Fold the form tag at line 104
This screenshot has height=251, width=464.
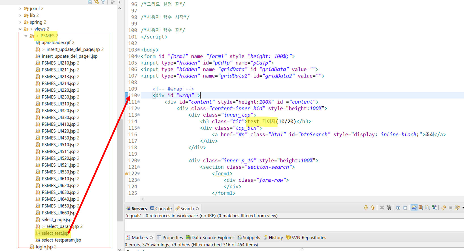(x=139, y=56)
